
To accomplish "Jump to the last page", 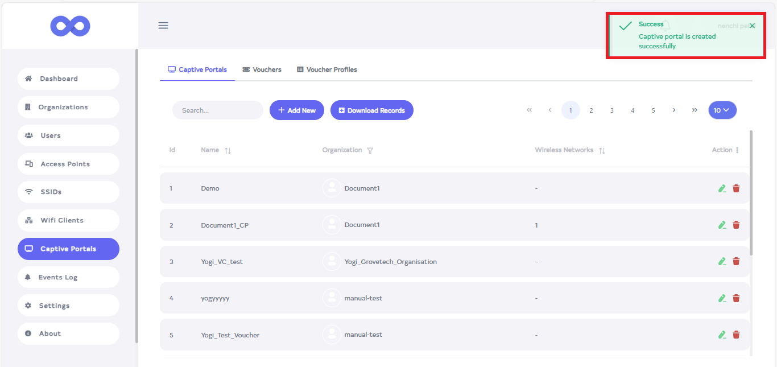I will pos(695,110).
